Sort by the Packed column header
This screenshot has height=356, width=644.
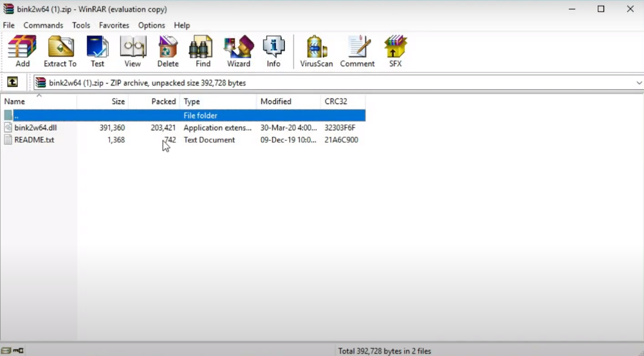point(154,102)
